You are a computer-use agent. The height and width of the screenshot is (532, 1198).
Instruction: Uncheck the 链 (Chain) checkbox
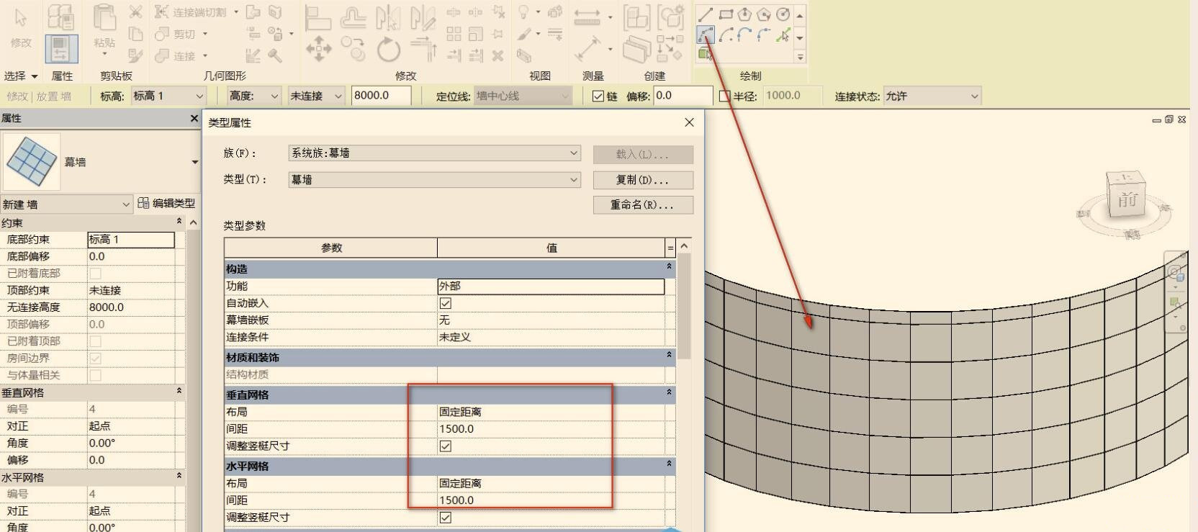598,96
